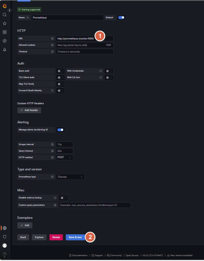This screenshot has width=204, height=261.
Task: Click Add next to Allowed cookies
Action: point(109,45)
